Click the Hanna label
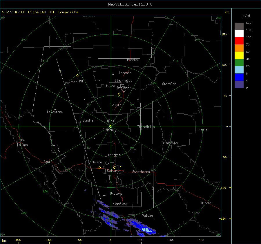The image size is (261, 244). pyautogui.click(x=203, y=129)
